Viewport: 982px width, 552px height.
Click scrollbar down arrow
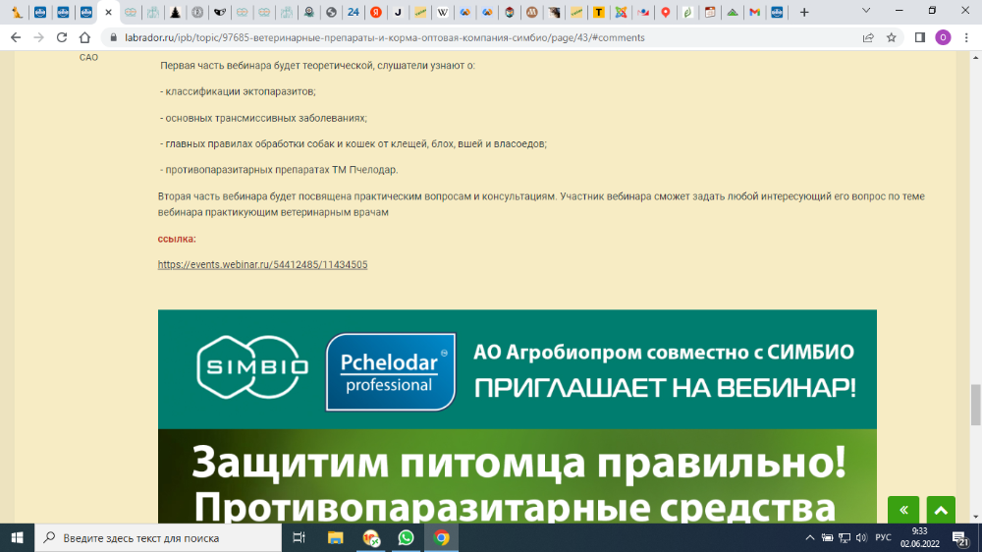tap(976, 518)
